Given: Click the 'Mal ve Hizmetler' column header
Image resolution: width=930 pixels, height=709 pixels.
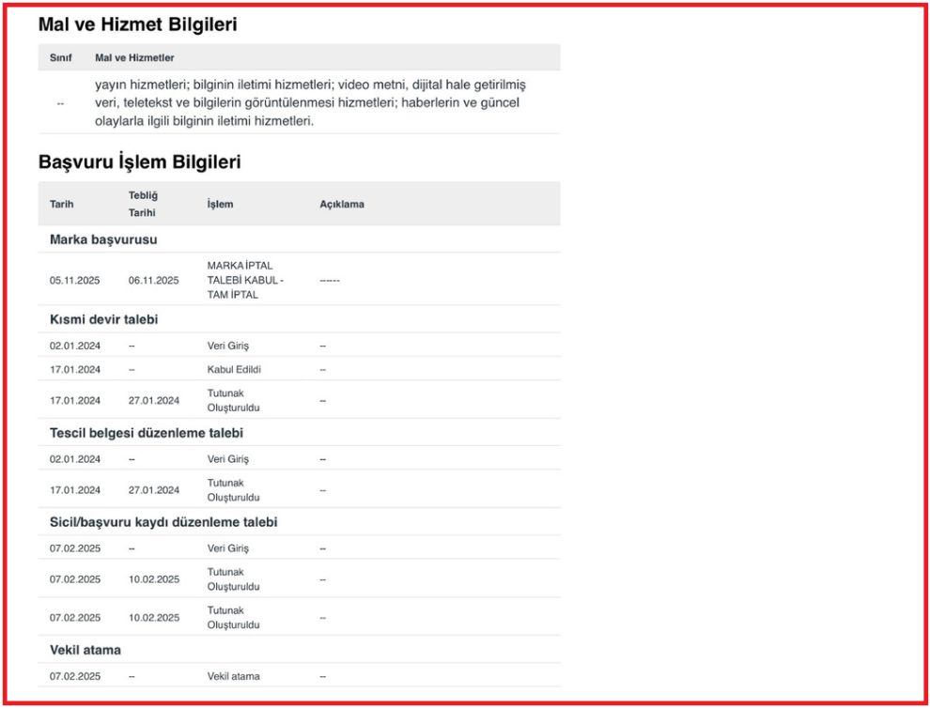Looking at the screenshot, I should click(x=134, y=58).
